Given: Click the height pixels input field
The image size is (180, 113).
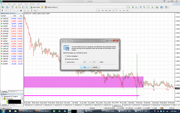Looking at the screenshot, I should pyautogui.click(x=96, y=62).
